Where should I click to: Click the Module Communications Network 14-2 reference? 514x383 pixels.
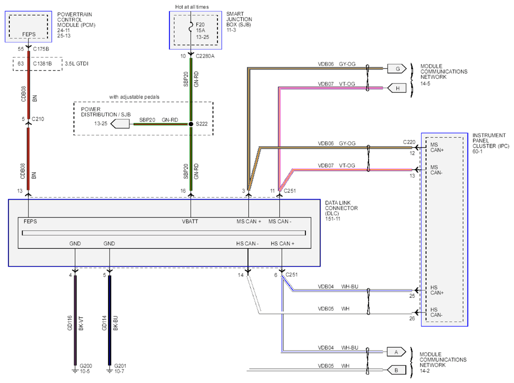click(443, 362)
